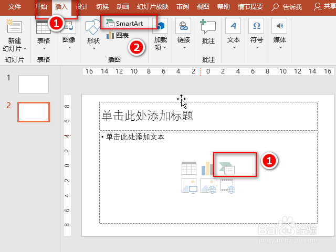
Task: Open the View (视图) tab
Action: (203, 7)
